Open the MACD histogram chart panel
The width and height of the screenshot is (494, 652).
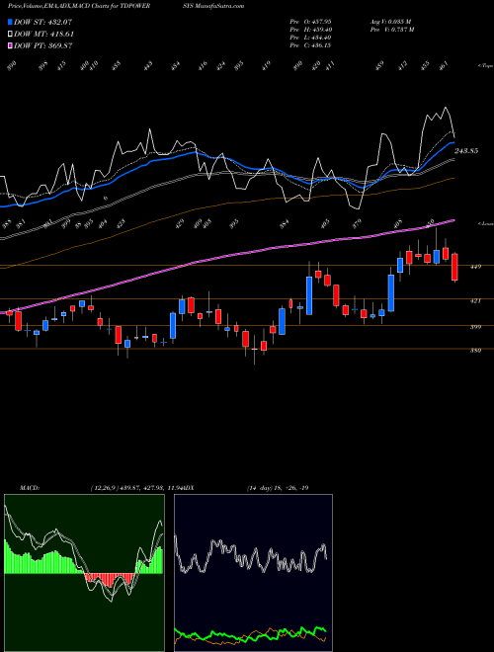[84, 573]
